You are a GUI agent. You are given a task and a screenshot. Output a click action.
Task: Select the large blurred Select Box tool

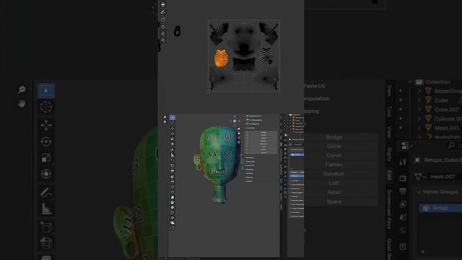[x=46, y=91]
